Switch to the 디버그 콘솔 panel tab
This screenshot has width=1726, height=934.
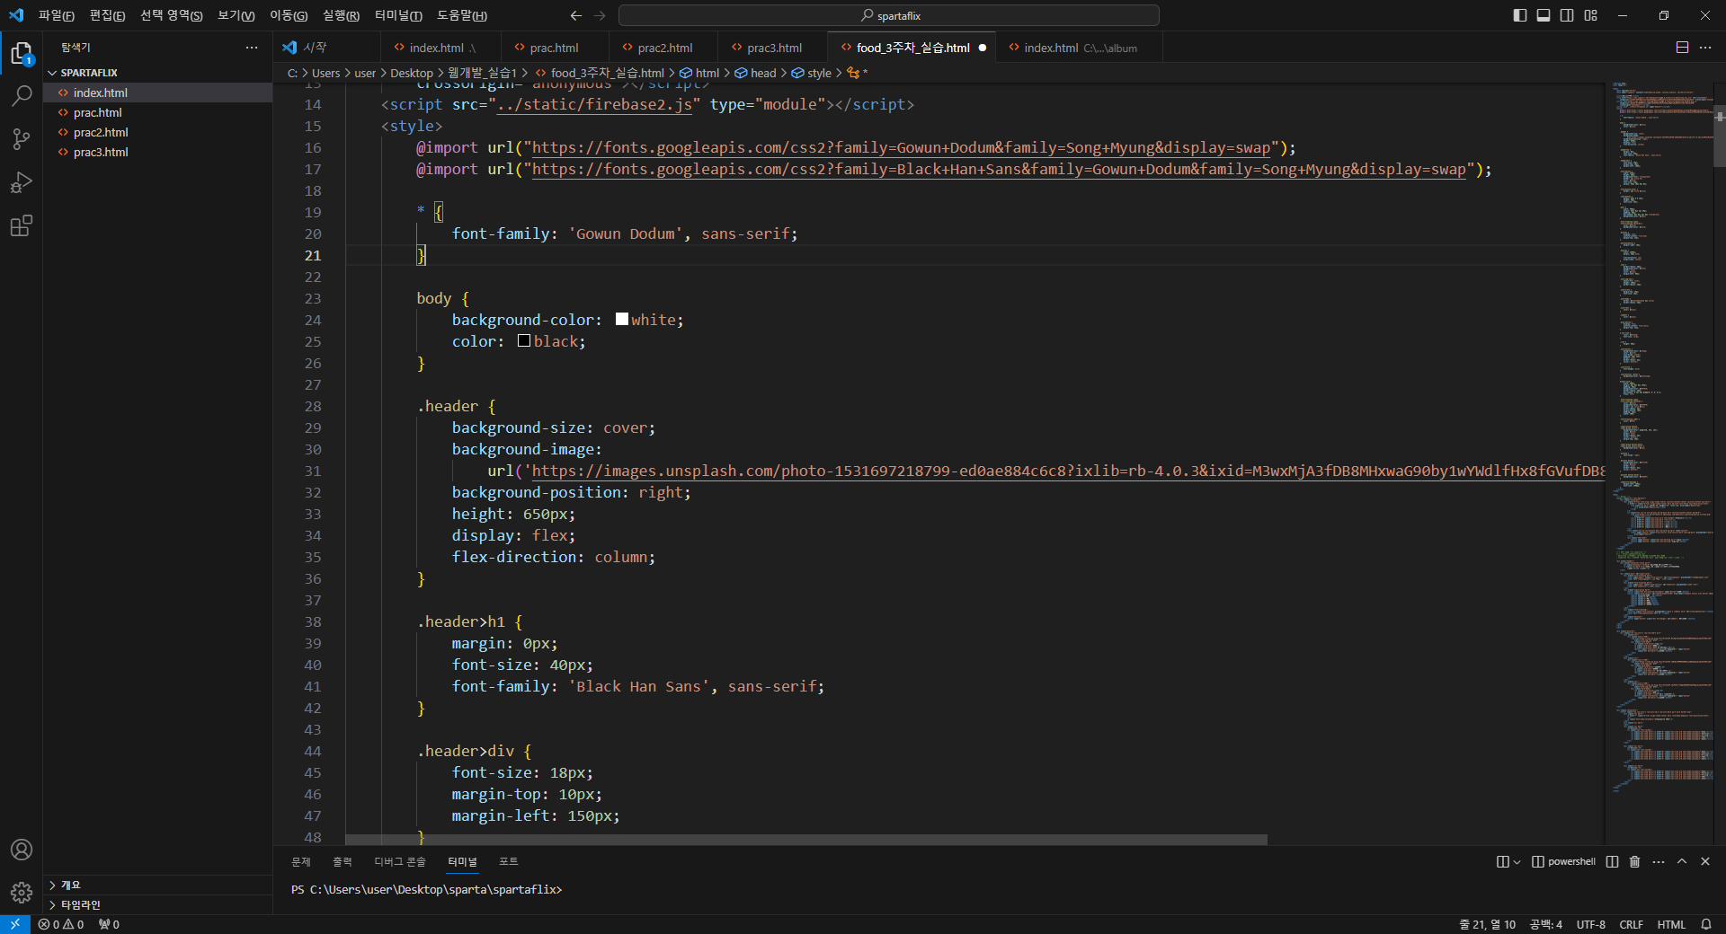pos(400,861)
